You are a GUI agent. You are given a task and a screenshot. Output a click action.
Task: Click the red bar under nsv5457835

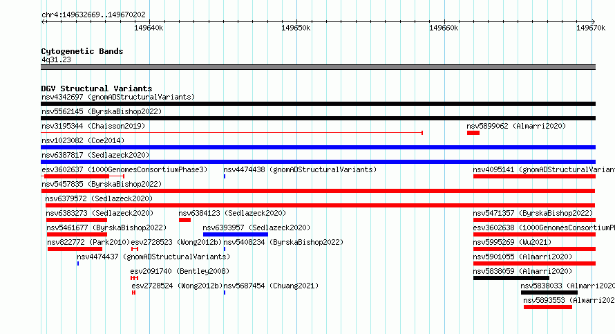pyautogui.click(x=318, y=191)
